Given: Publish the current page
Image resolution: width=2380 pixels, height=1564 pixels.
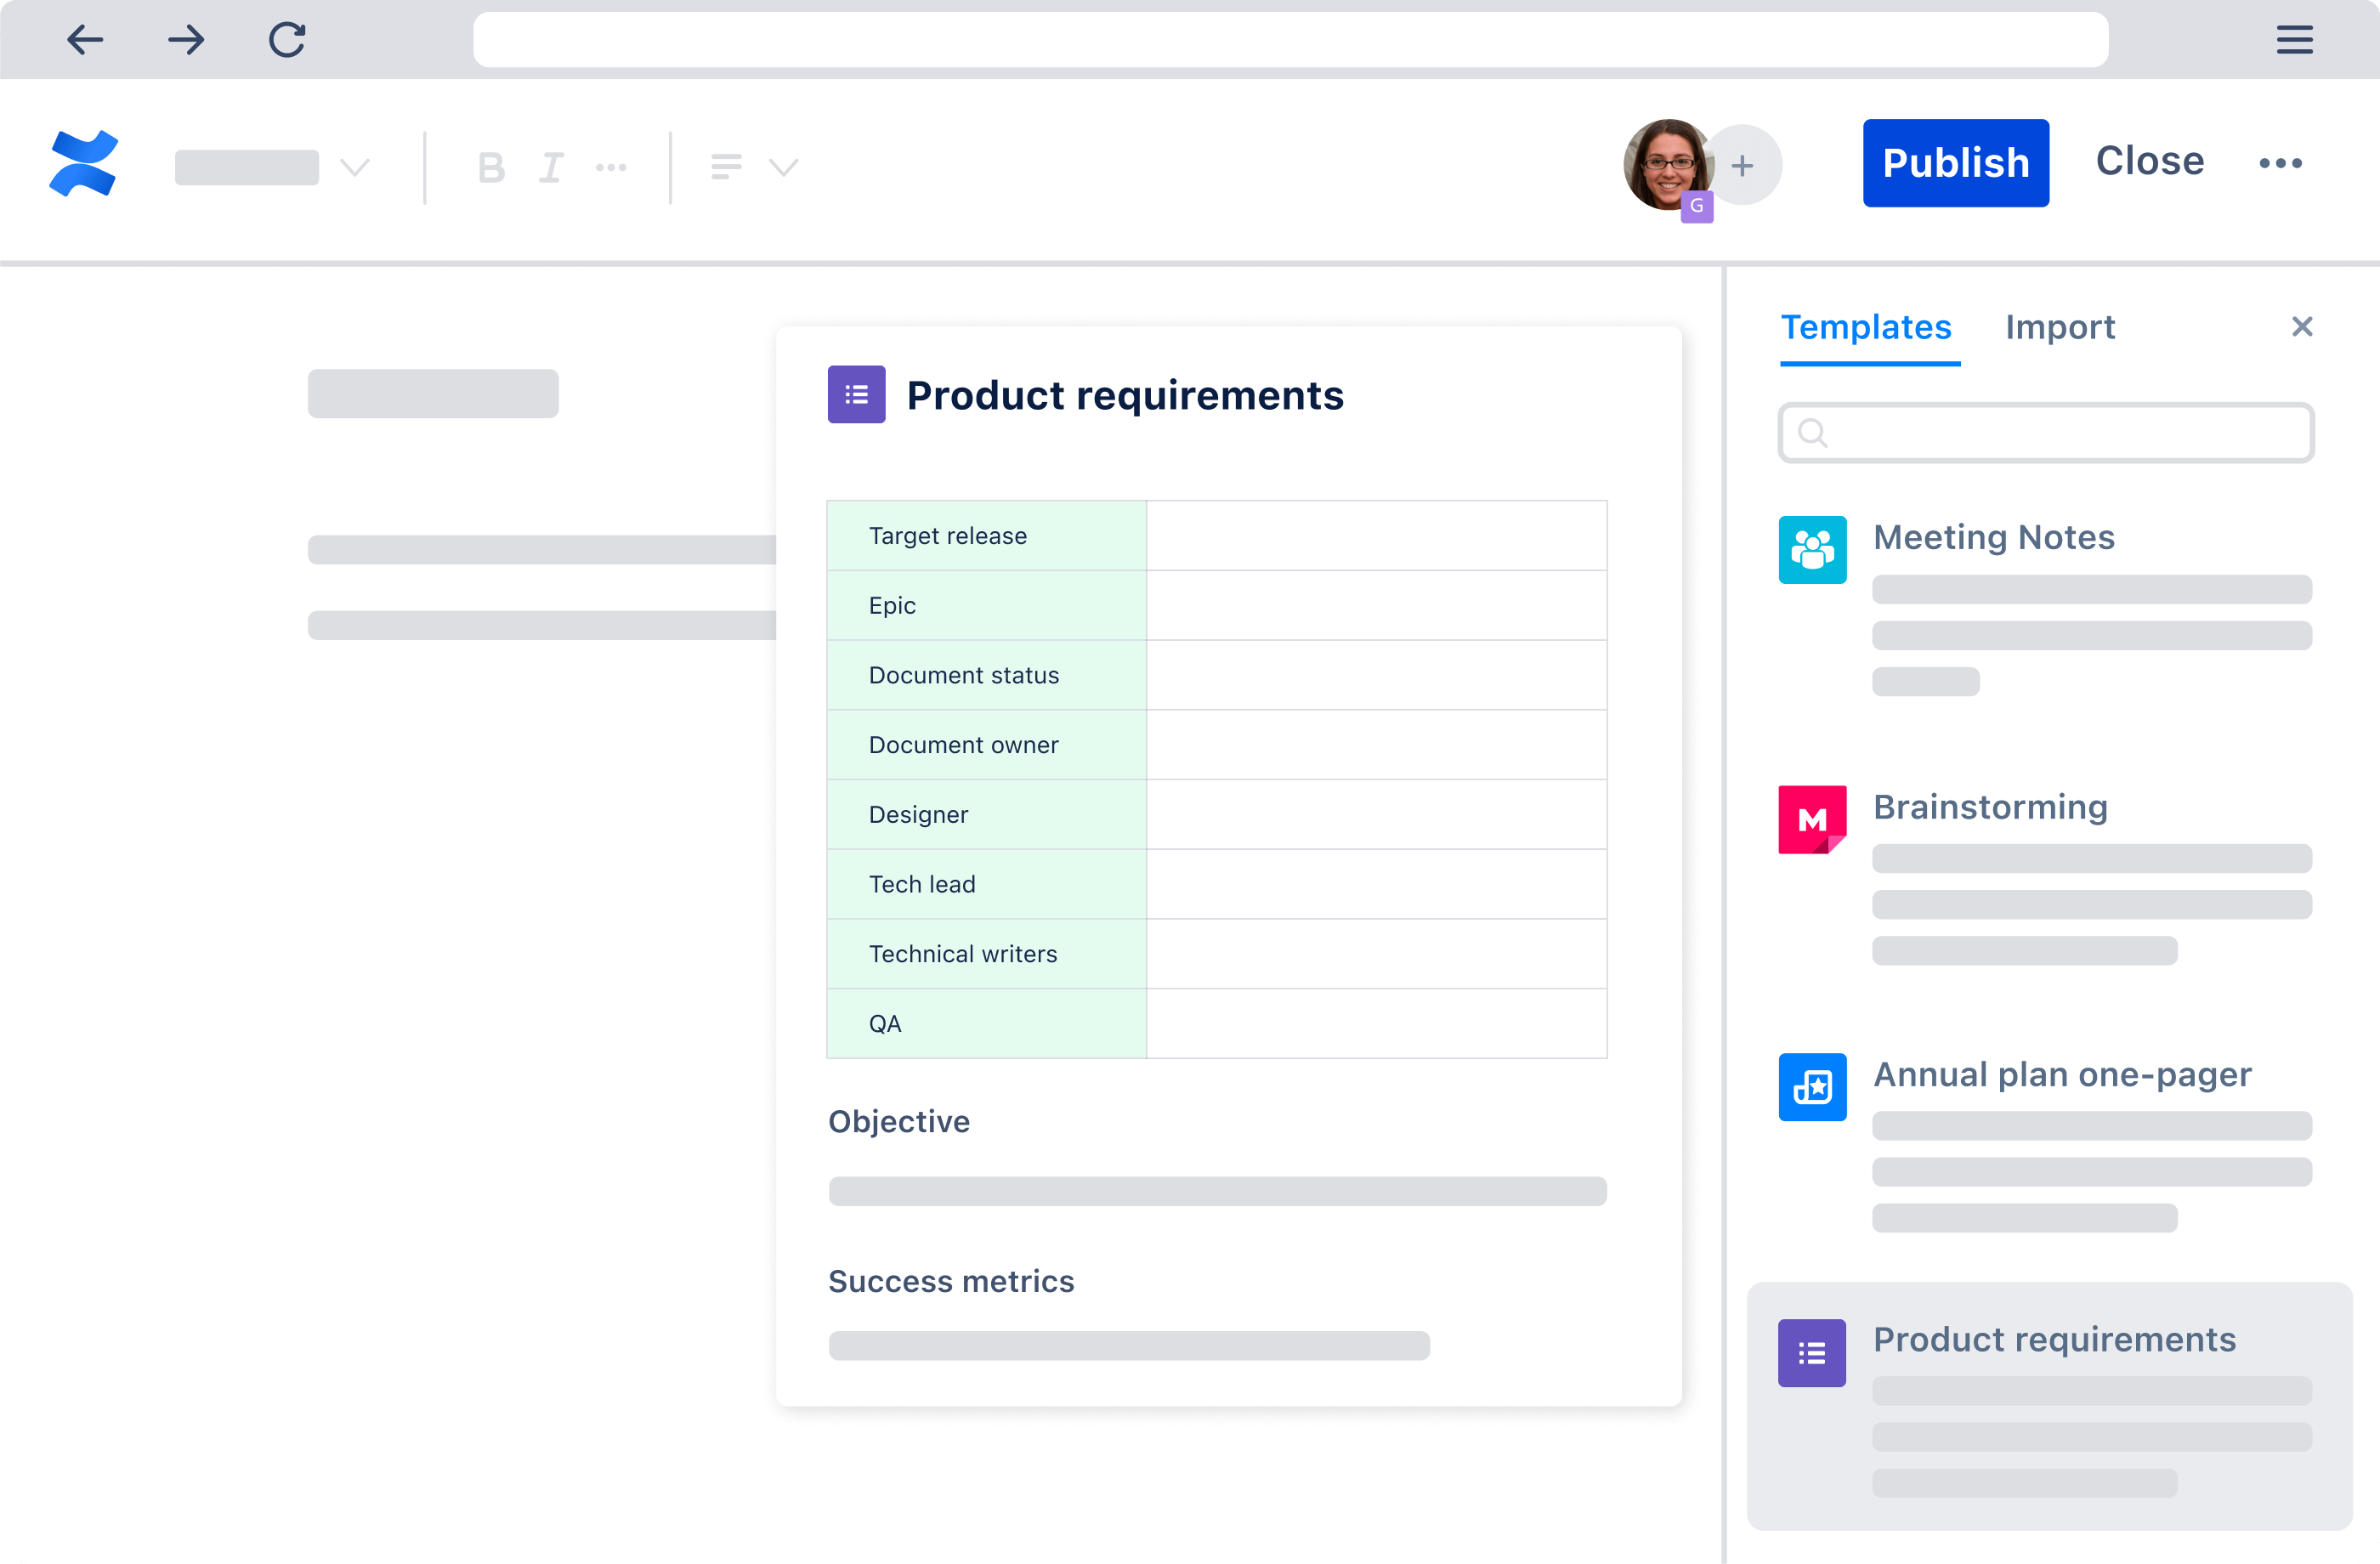Looking at the screenshot, I should tap(1955, 162).
